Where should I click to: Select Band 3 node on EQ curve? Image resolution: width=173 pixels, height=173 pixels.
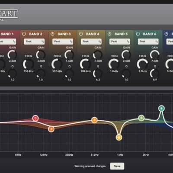pos(94,120)
